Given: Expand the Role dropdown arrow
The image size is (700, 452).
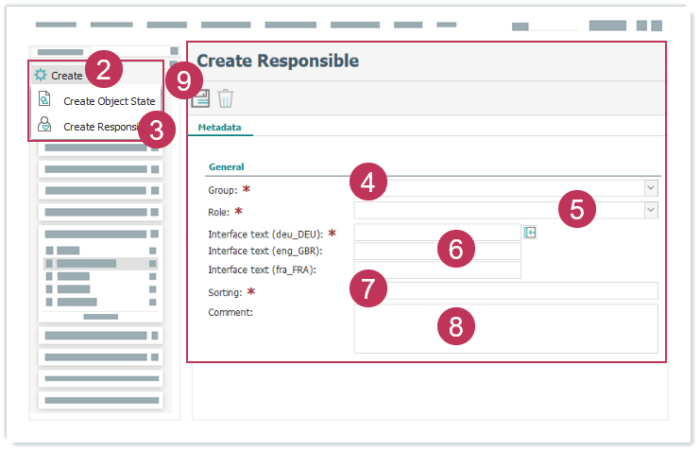Looking at the screenshot, I should pos(650,210).
